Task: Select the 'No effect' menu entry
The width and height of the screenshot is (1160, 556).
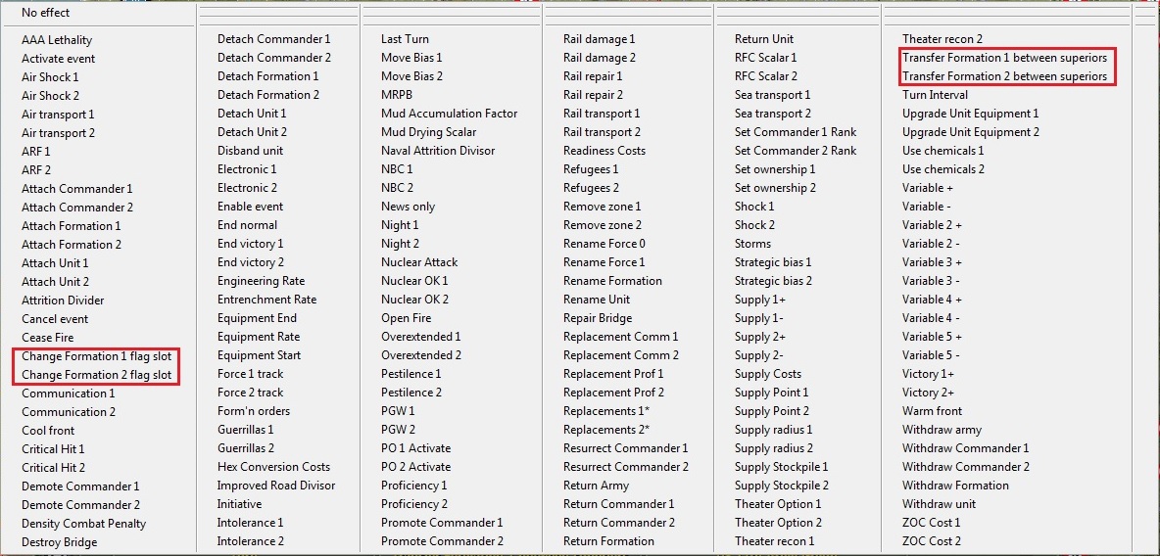Action: pos(46,13)
